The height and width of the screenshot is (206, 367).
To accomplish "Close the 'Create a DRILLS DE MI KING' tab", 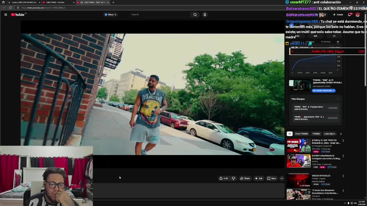I will point(39,2).
